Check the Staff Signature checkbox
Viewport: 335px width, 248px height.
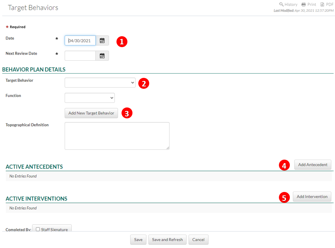click(38, 229)
